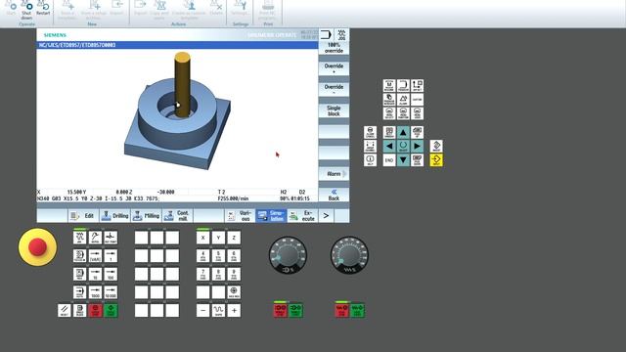Click the OFFSET area key

point(417,85)
